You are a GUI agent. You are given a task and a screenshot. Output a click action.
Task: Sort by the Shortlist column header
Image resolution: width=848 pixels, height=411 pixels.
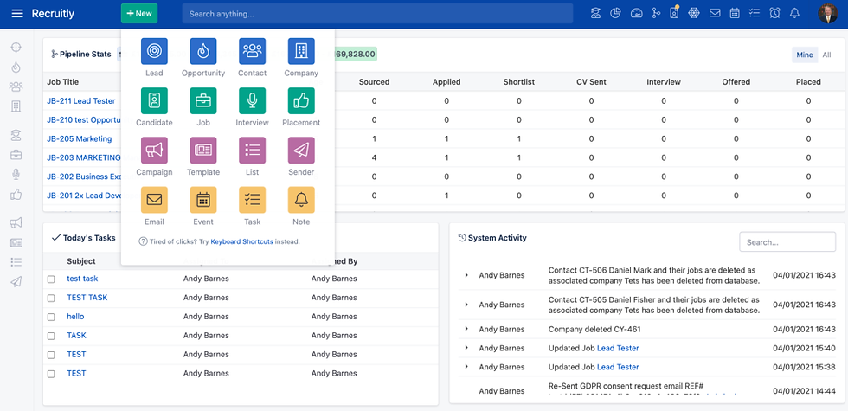pyautogui.click(x=518, y=82)
